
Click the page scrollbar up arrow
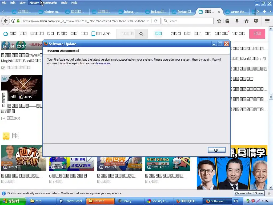(x=271, y=29)
